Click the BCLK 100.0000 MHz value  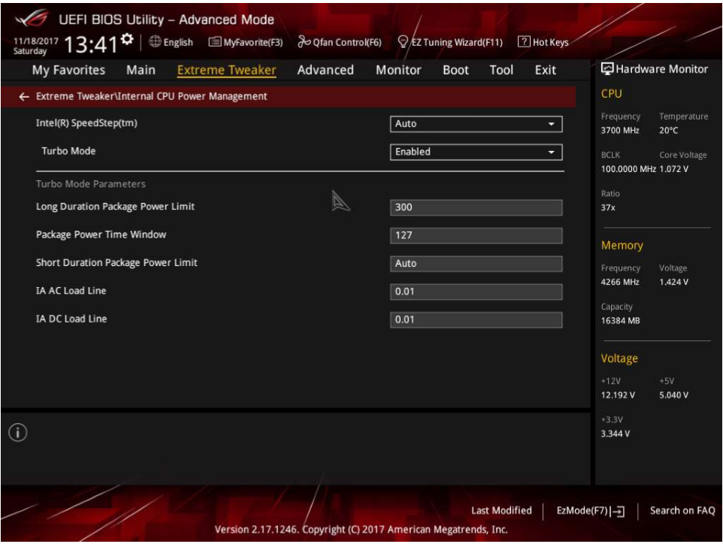coord(628,169)
